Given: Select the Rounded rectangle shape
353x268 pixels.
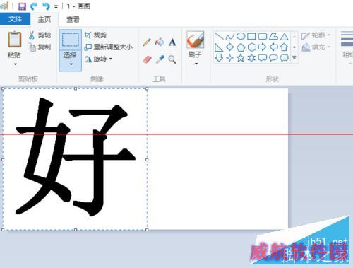Looking at the screenshot, I should click(x=263, y=36).
